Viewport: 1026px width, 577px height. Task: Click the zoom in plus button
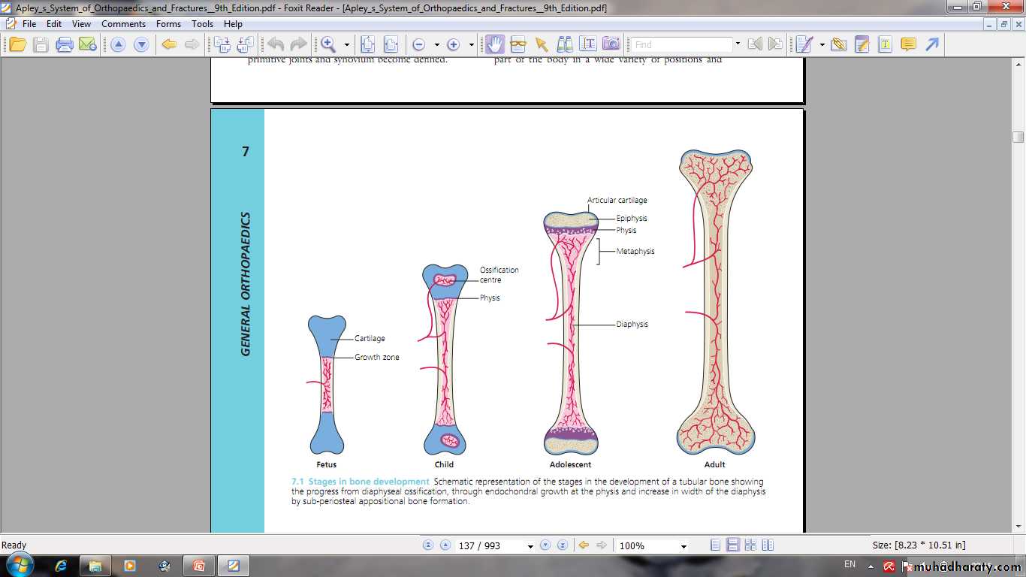point(453,44)
